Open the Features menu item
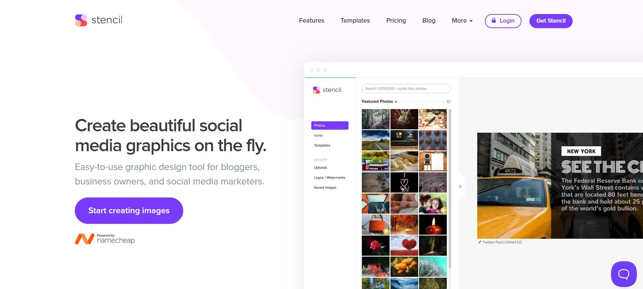This screenshot has height=289, width=643. 312,21
